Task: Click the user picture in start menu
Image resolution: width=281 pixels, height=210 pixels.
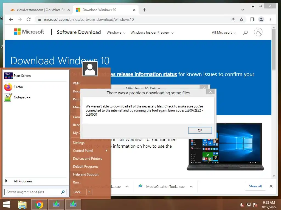Action: (90, 69)
